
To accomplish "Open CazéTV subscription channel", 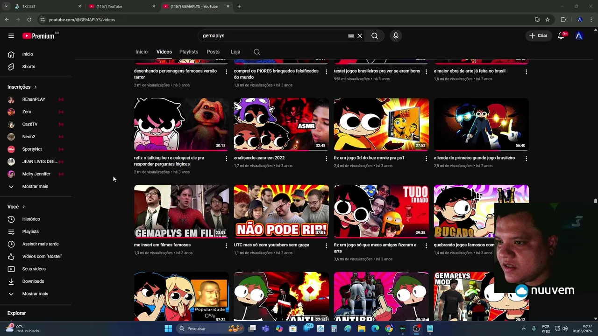I will (x=36, y=124).
